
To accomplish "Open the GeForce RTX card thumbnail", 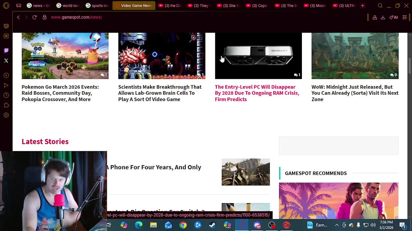I will [258, 56].
